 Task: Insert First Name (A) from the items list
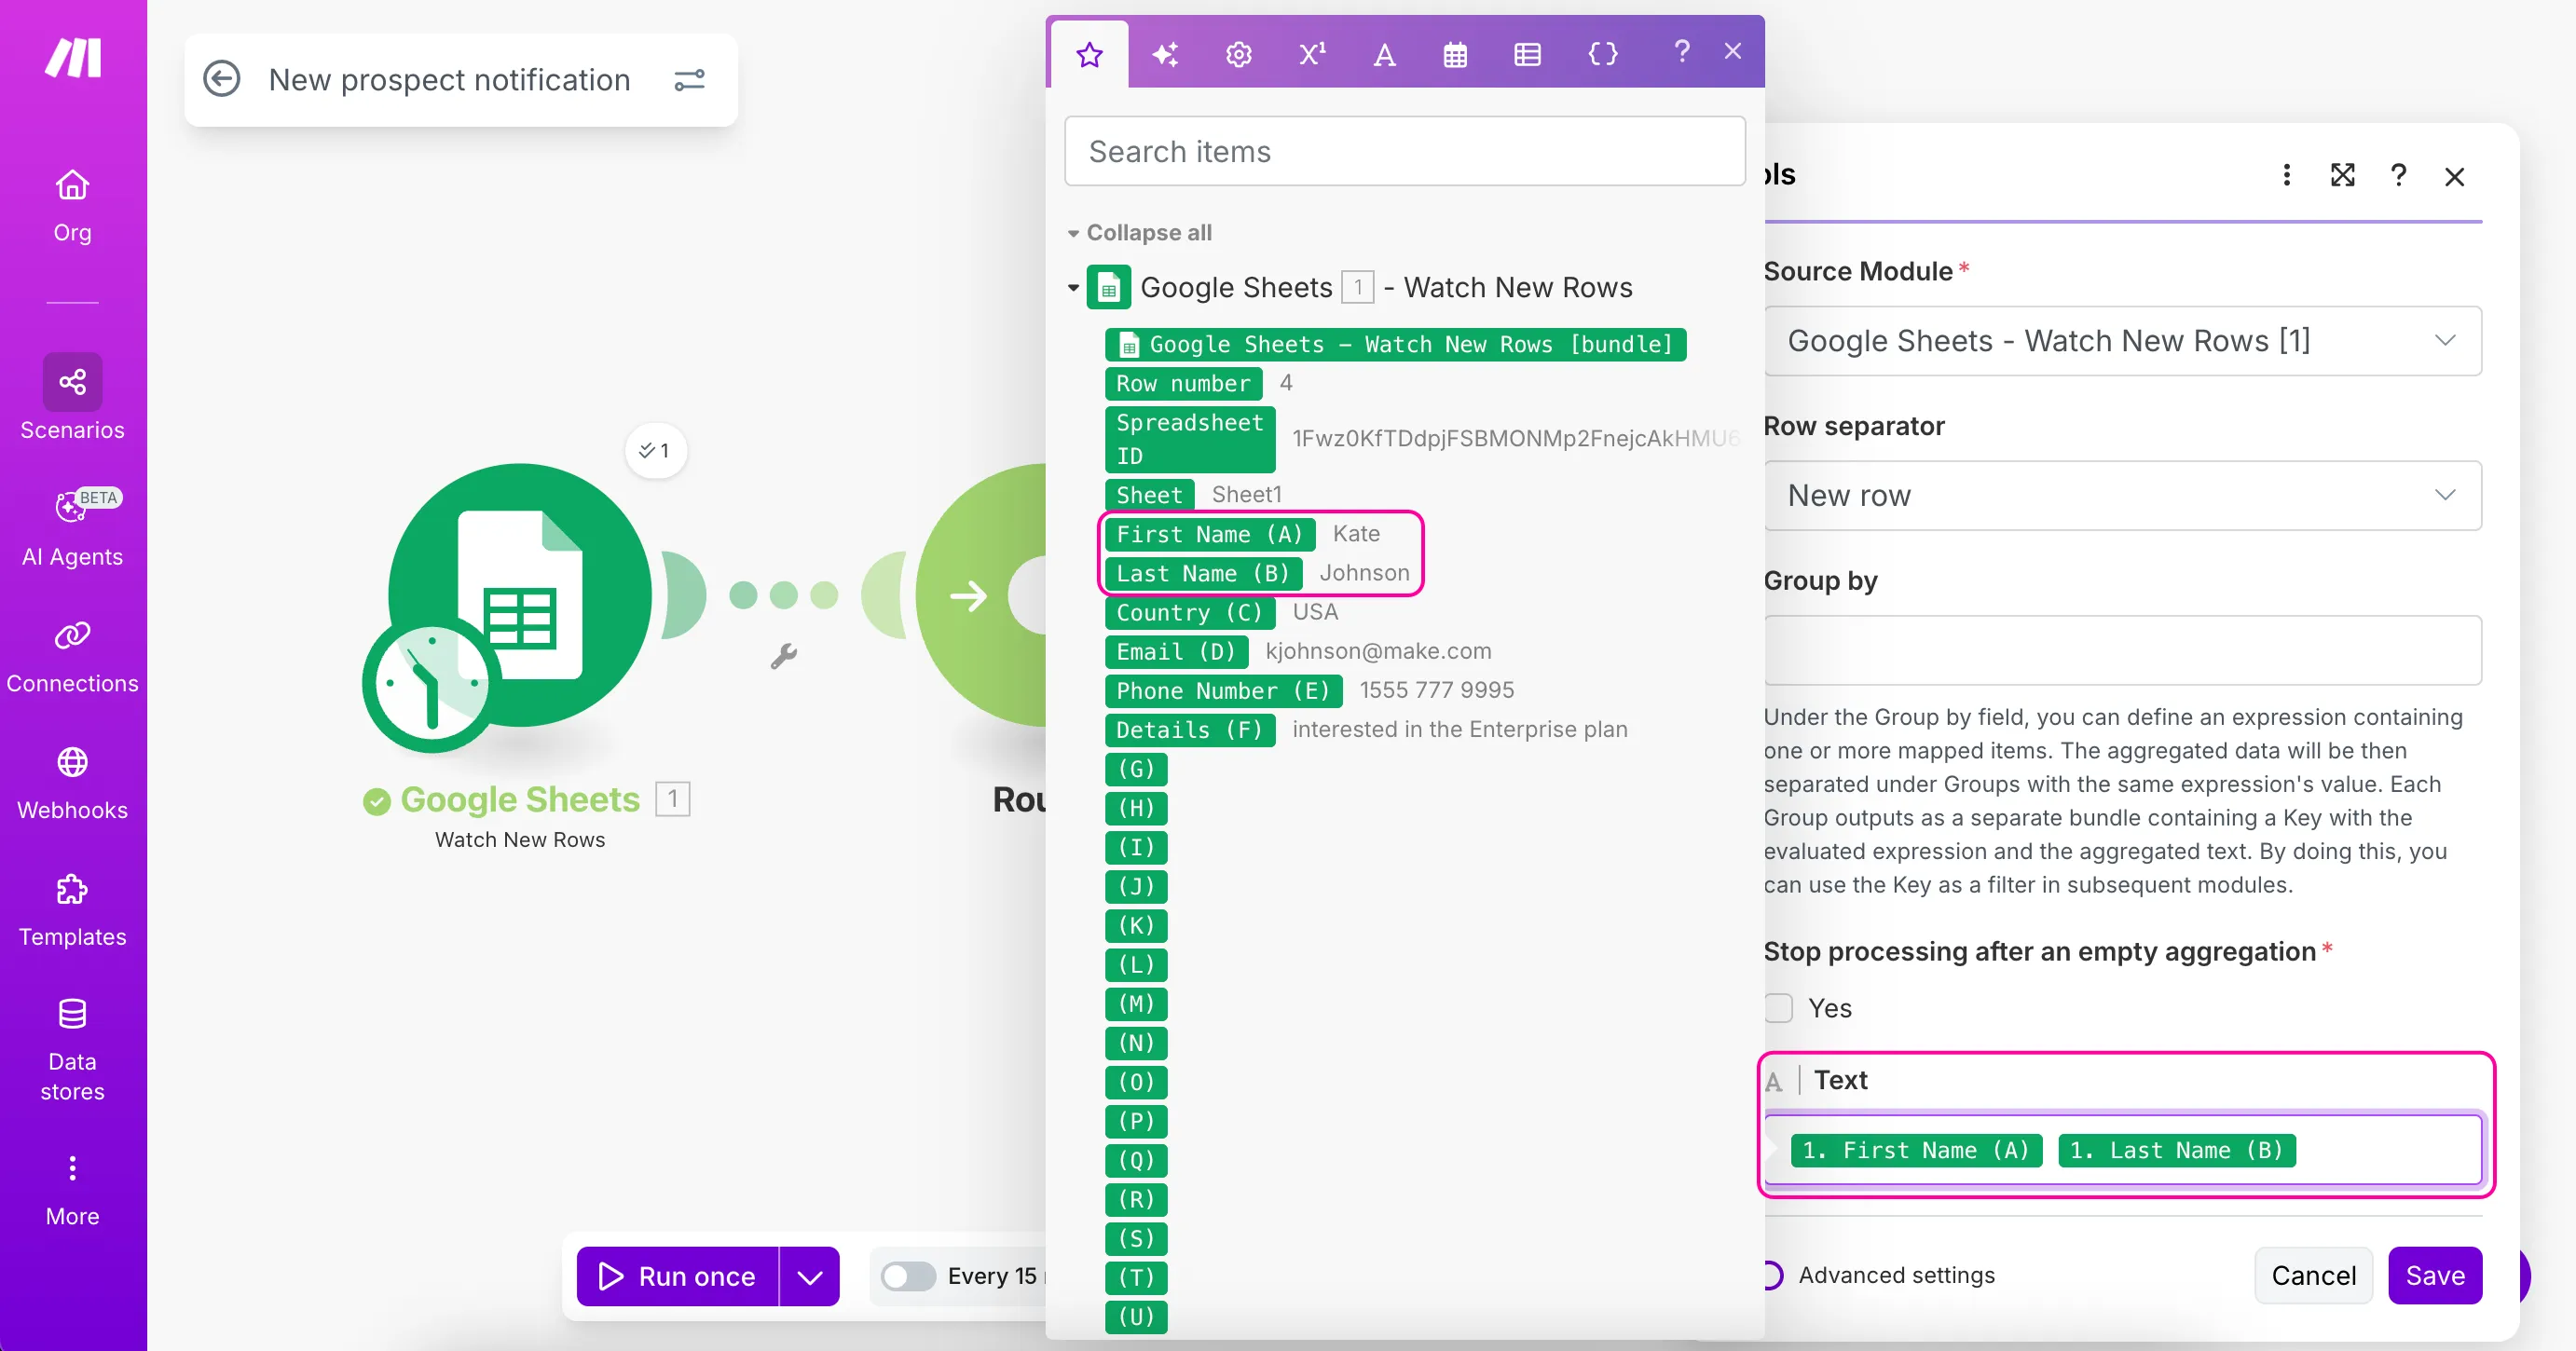point(1209,534)
